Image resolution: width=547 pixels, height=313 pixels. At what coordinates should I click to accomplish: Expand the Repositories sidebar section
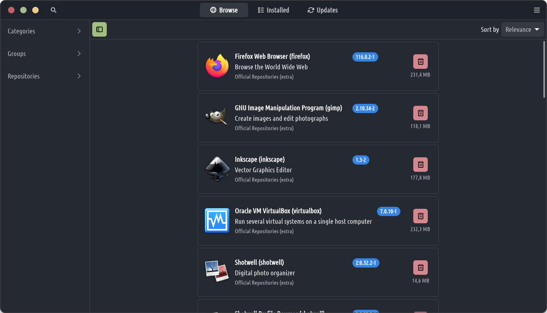tap(44, 76)
